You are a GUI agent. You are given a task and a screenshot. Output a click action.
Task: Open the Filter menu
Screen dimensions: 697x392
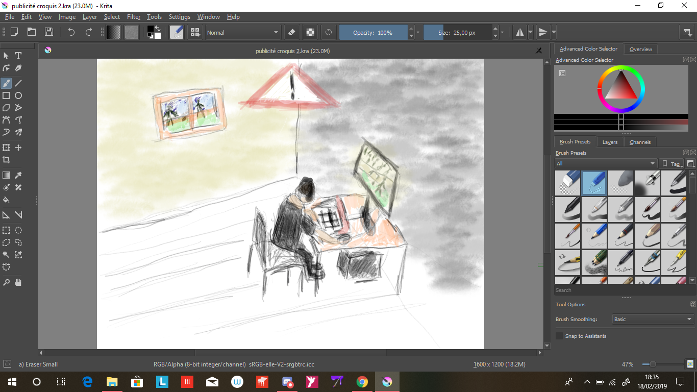[x=134, y=17]
